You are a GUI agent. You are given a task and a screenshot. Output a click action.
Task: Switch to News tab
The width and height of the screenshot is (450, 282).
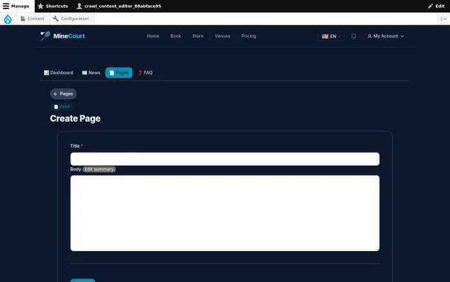(x=91, y=73)
